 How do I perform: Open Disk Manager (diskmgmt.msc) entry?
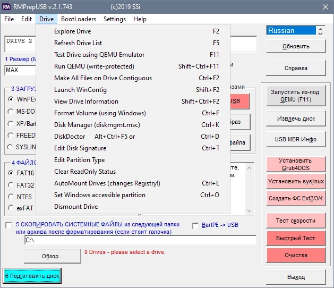pyautogui.click(x=133, y=125)
